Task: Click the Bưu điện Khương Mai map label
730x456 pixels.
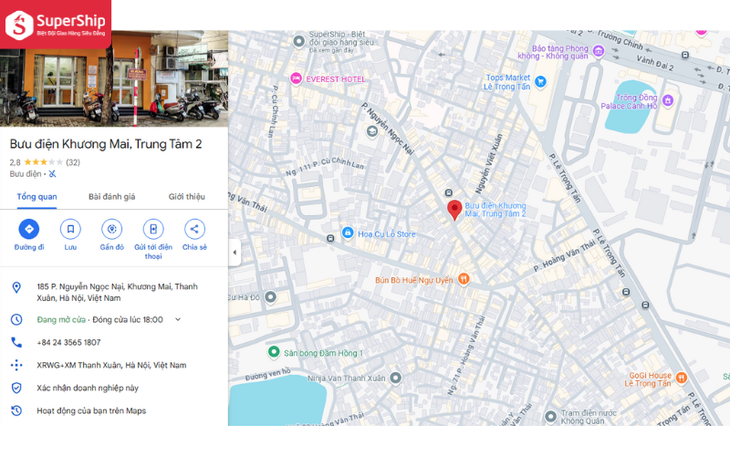Action: (495, 210)
